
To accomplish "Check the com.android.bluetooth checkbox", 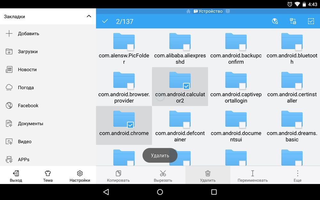I will 298,47.
